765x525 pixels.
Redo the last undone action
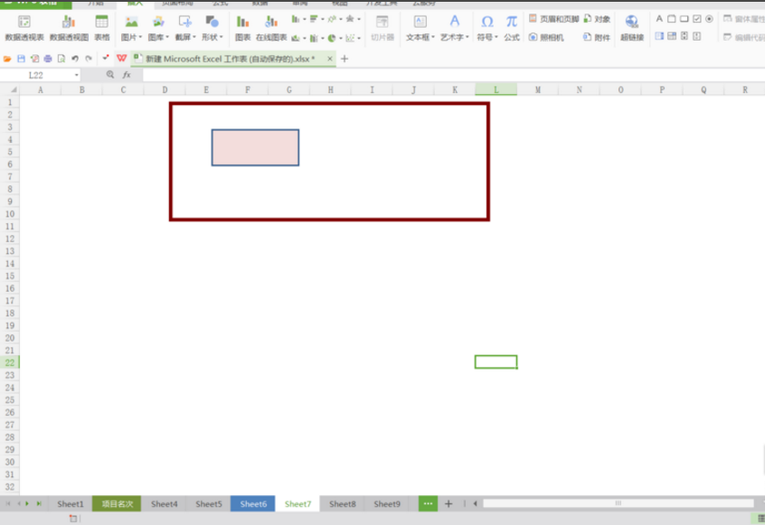[x=89, y=59]
